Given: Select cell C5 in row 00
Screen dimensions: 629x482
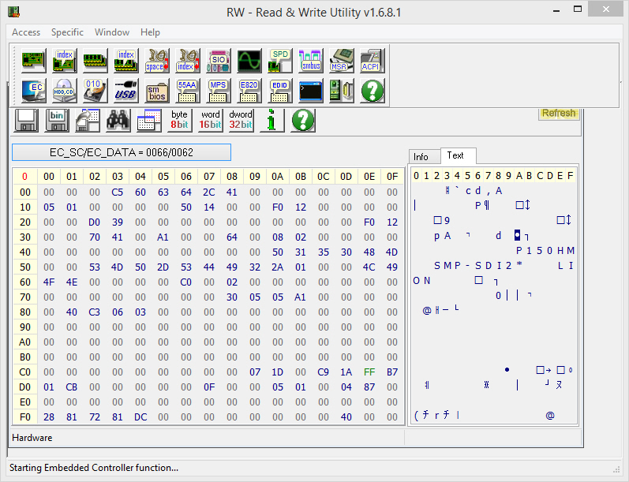Looking at the screenshot, I should pos(117,192).
